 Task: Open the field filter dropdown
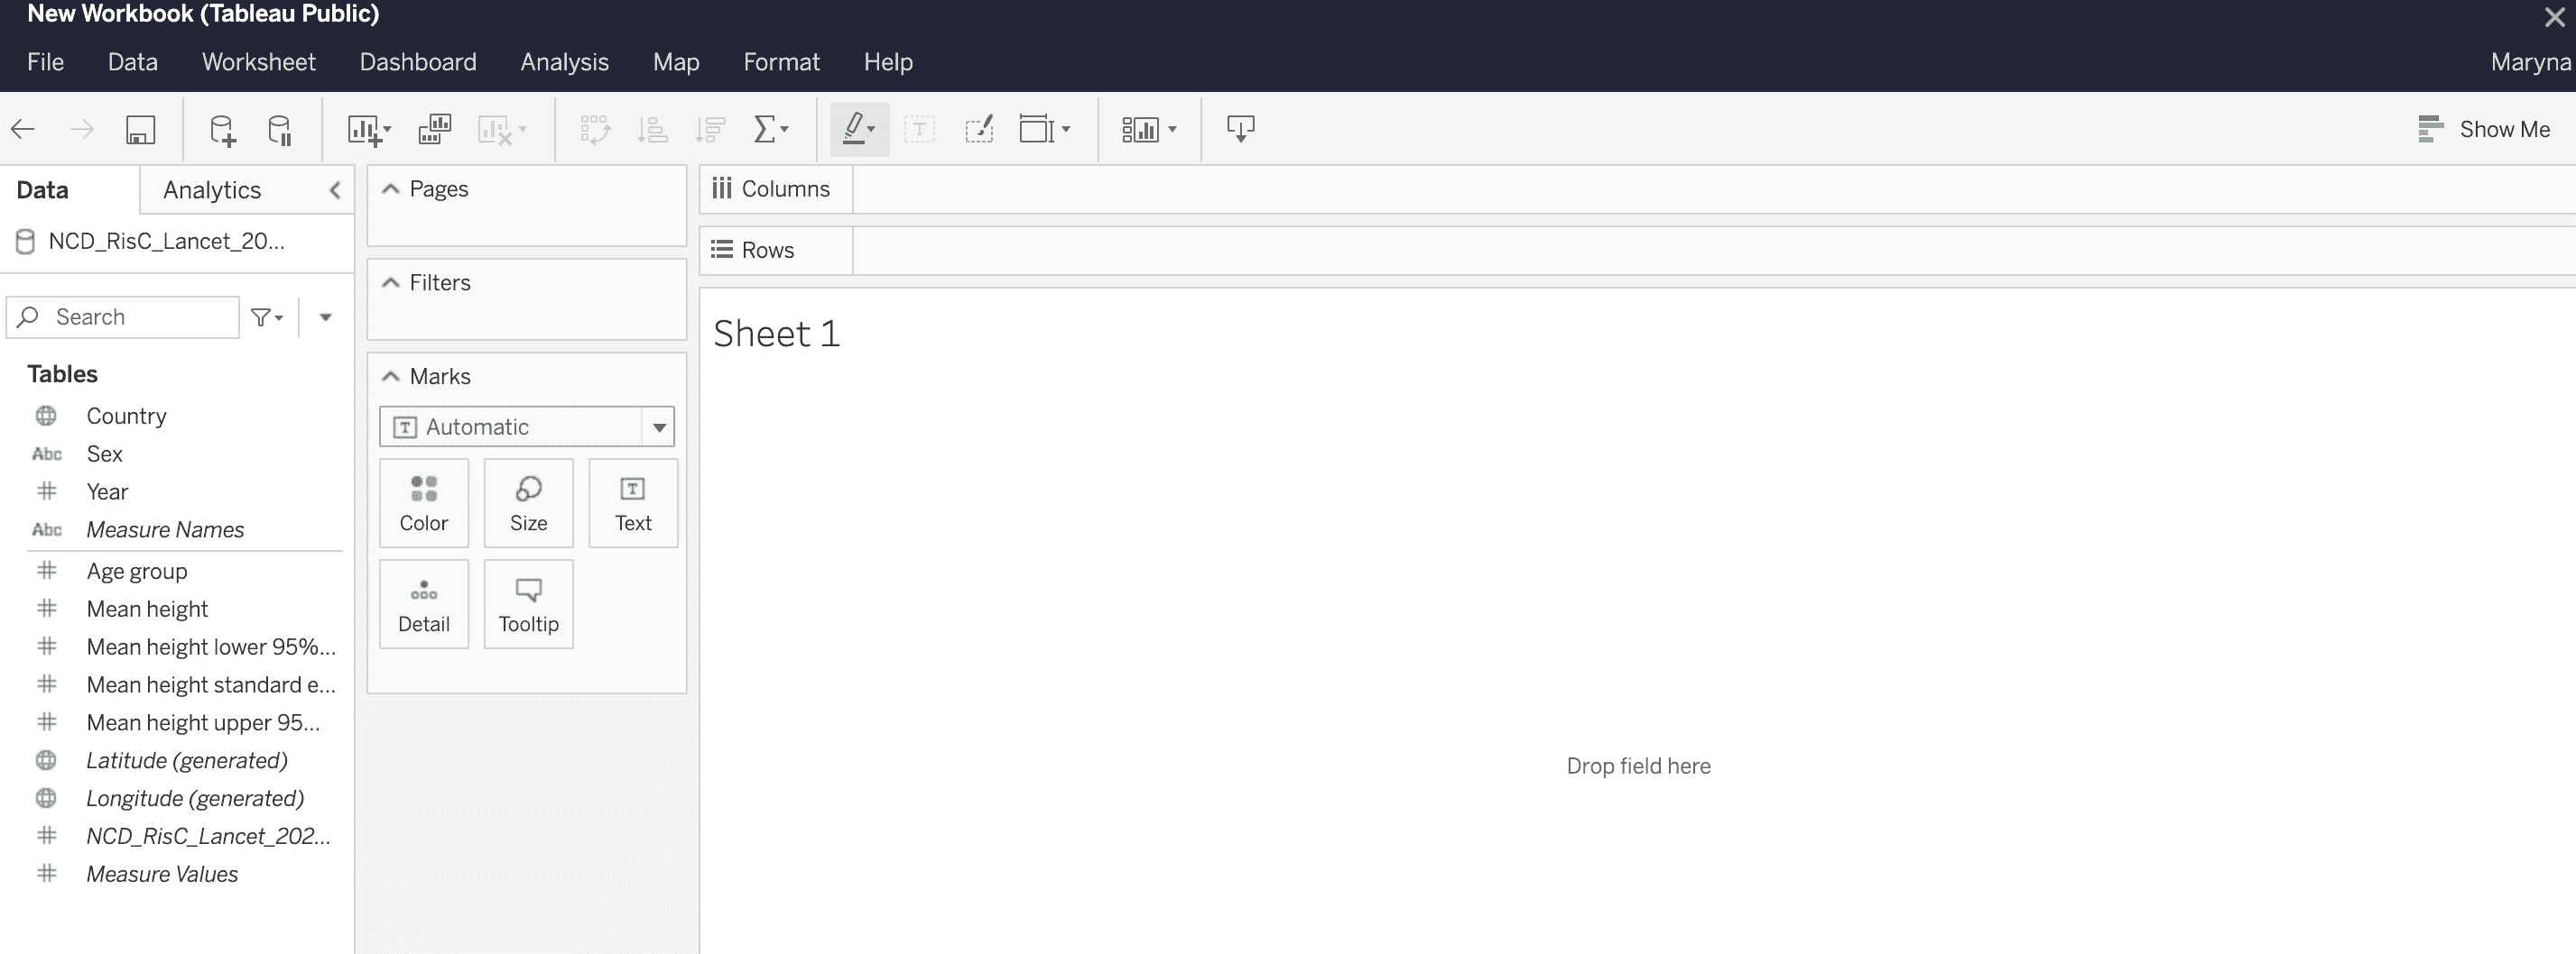(x=266, y=317)
